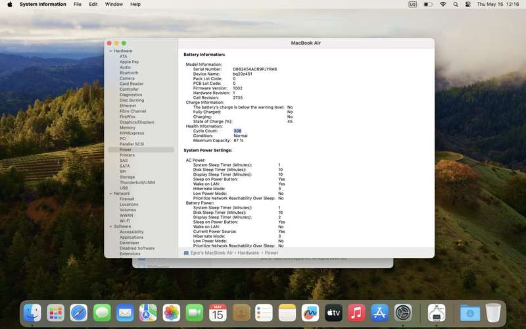526x329 pixels.
Task: Open Photos app in the dock
Action: (x=172, y=313)
